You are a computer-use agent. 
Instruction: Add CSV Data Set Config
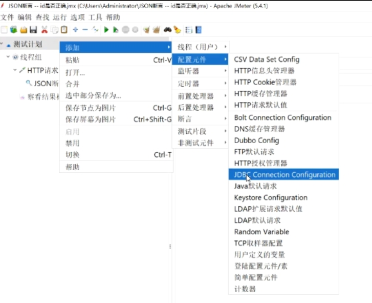tap(283, 59)
